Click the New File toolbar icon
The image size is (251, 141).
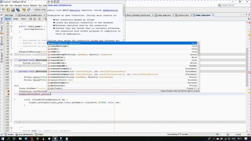point(4,10)
